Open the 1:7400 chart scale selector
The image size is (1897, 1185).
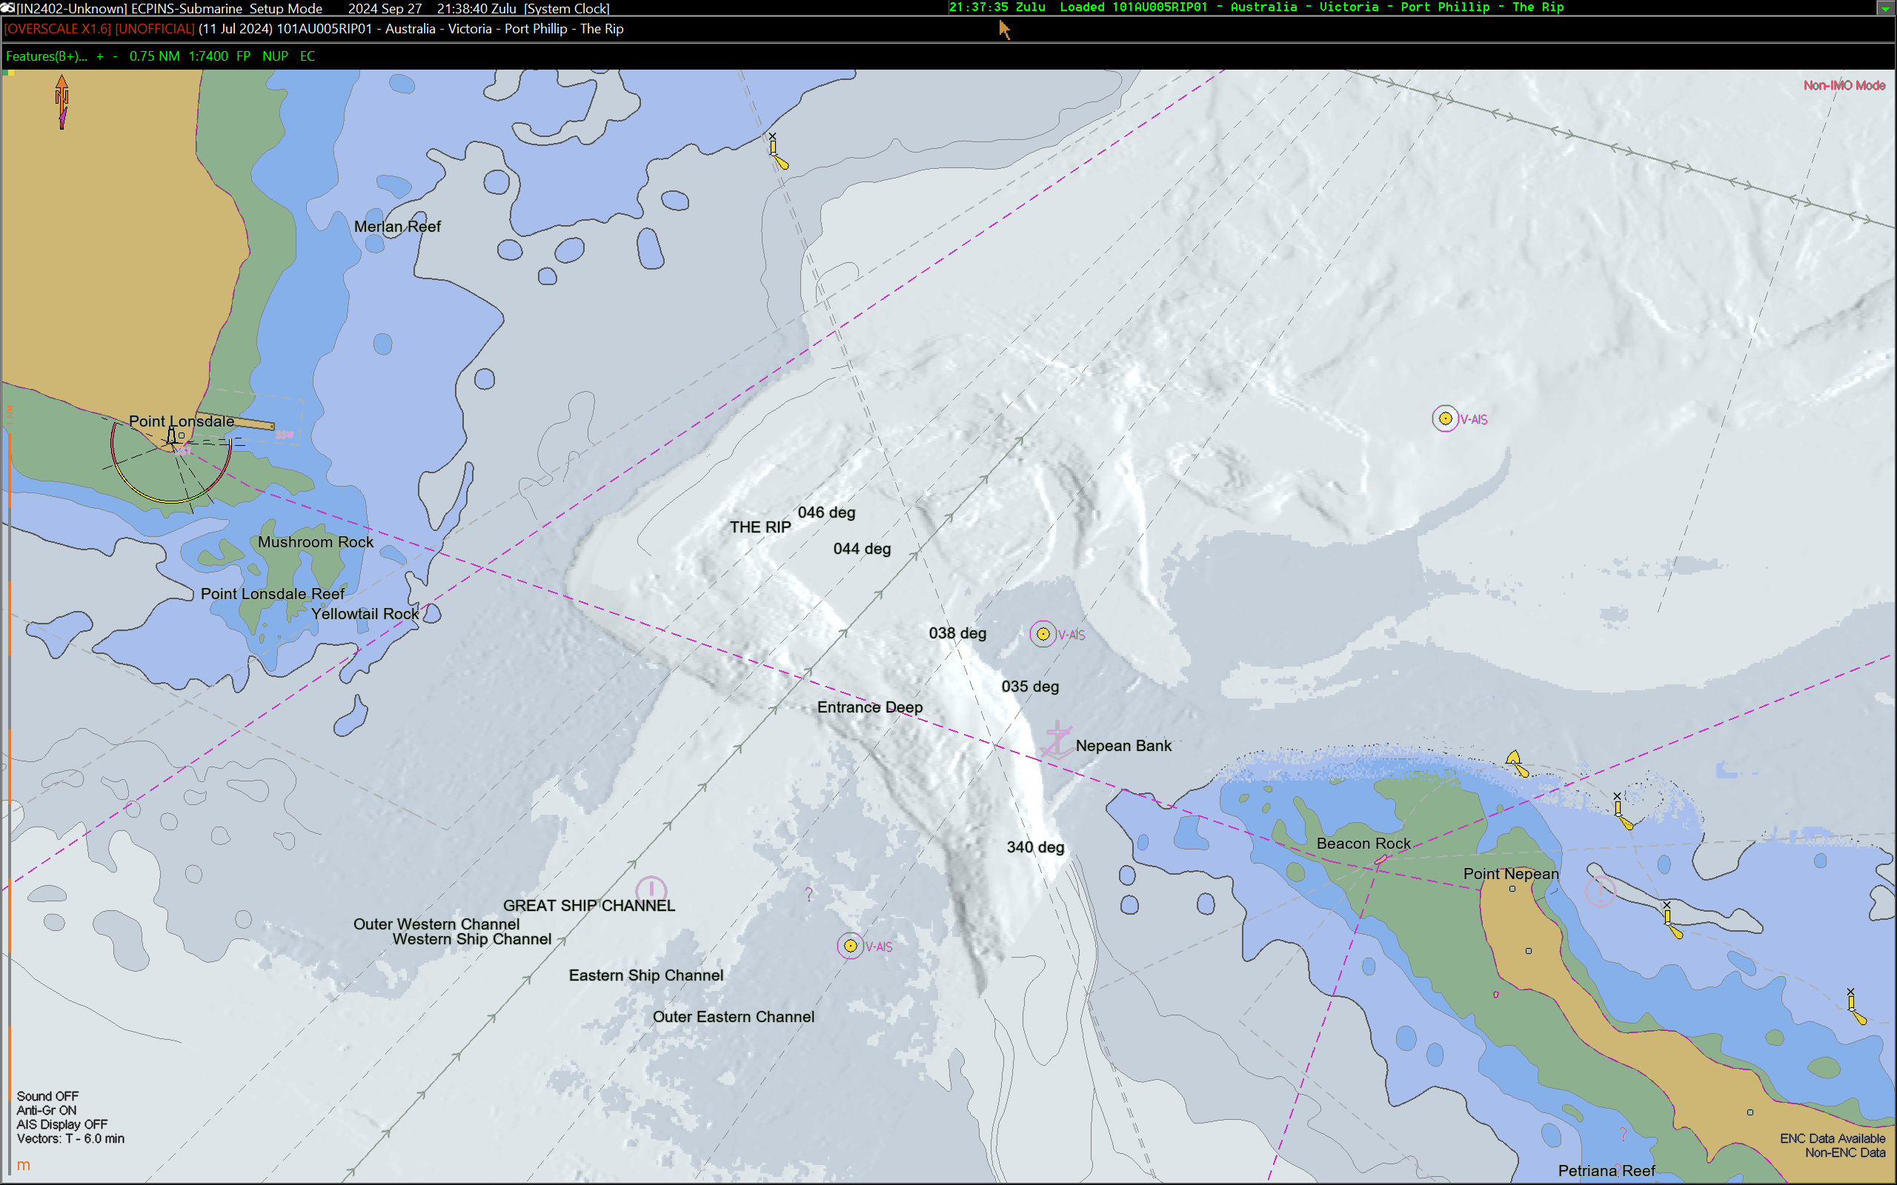(207, 56)
